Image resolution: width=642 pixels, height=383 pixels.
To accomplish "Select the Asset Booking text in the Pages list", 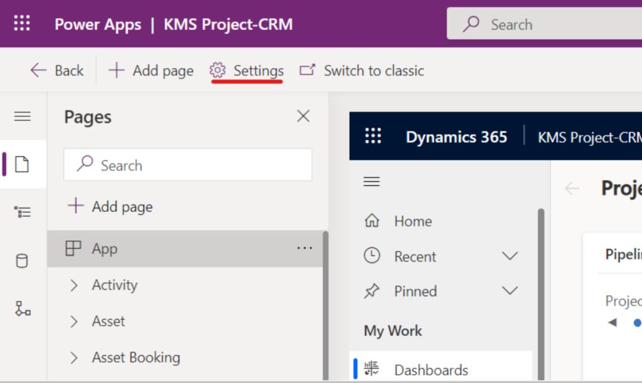I will pos(136,358).
